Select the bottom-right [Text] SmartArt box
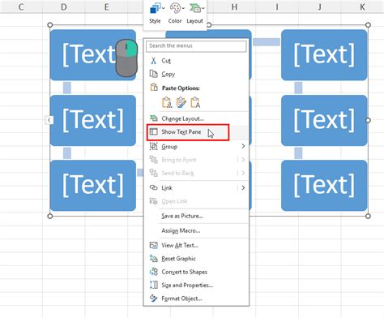This screenshot has width=384, height=318. coord(324,186)
